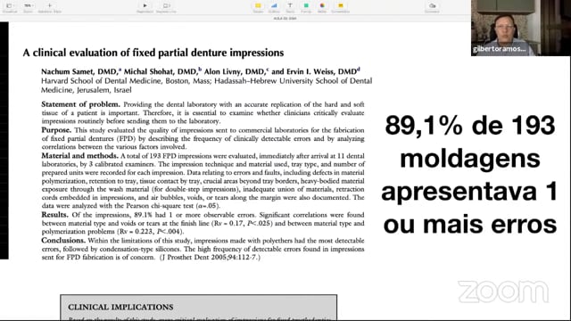
Task: Insert a chart using Gráfico icon
Action: pos(274,7)
